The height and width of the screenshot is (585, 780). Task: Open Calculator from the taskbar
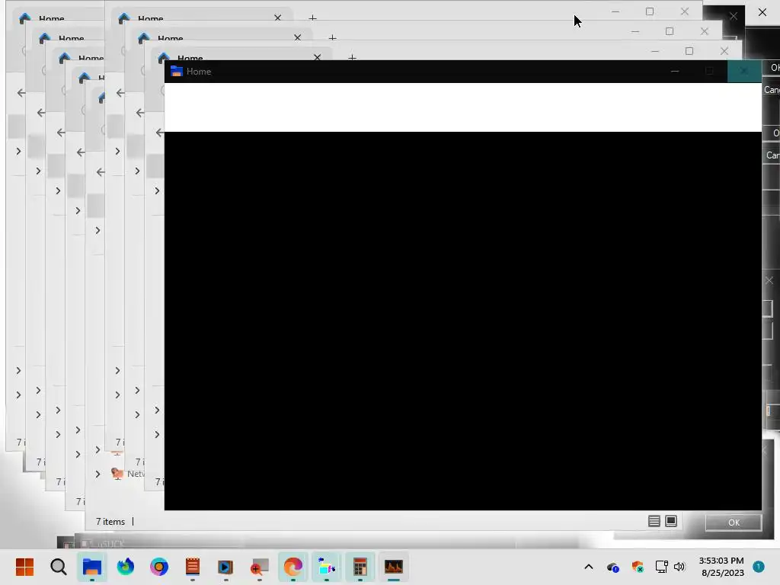360,567
